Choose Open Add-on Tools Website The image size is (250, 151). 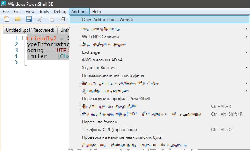click(x=160, y=19)
